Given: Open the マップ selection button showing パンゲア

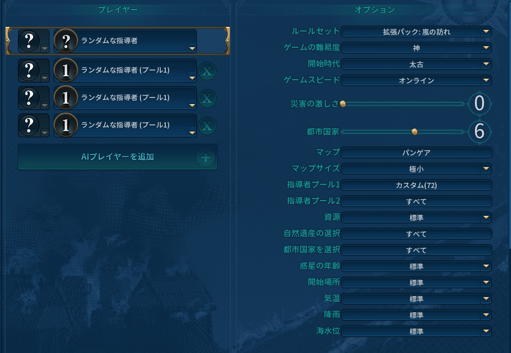Looking at the screenshot, I should (x=416, y=152).
